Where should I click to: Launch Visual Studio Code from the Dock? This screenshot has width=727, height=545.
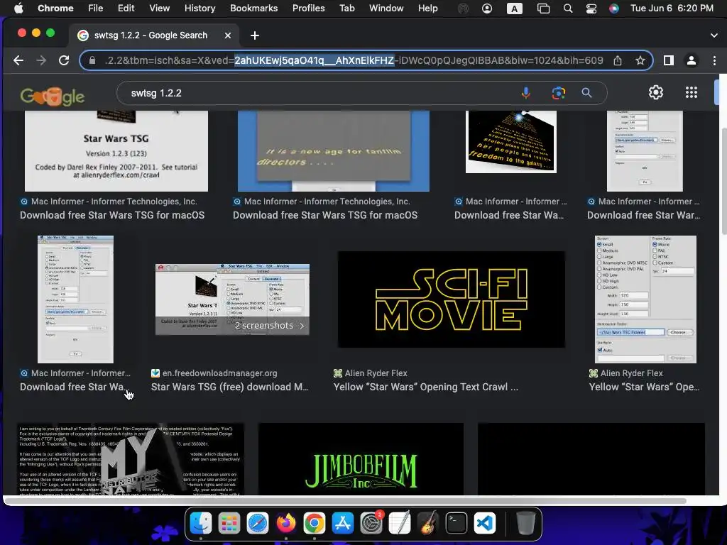tap(484, 524)
